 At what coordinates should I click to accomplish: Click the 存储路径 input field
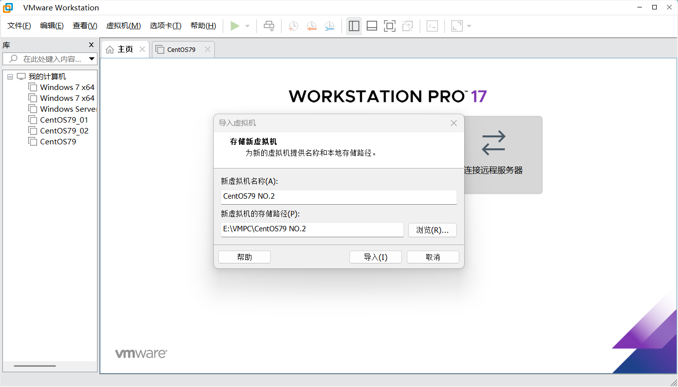[x=312, y=230]
